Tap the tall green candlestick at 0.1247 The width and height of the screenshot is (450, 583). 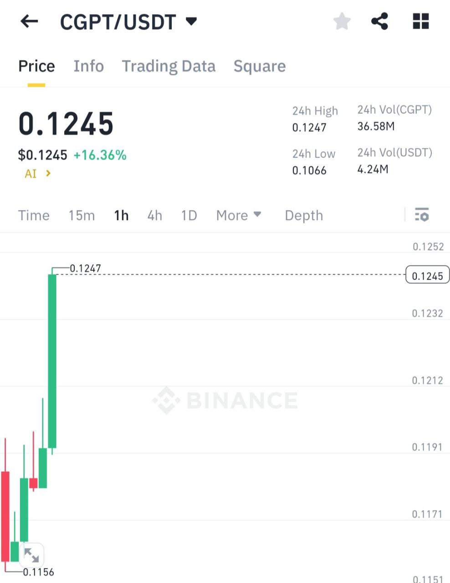coord(52,361)
